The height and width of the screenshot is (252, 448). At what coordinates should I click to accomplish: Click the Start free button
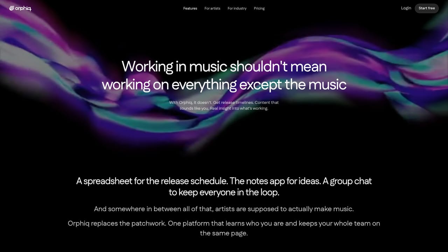click(427, 8)
